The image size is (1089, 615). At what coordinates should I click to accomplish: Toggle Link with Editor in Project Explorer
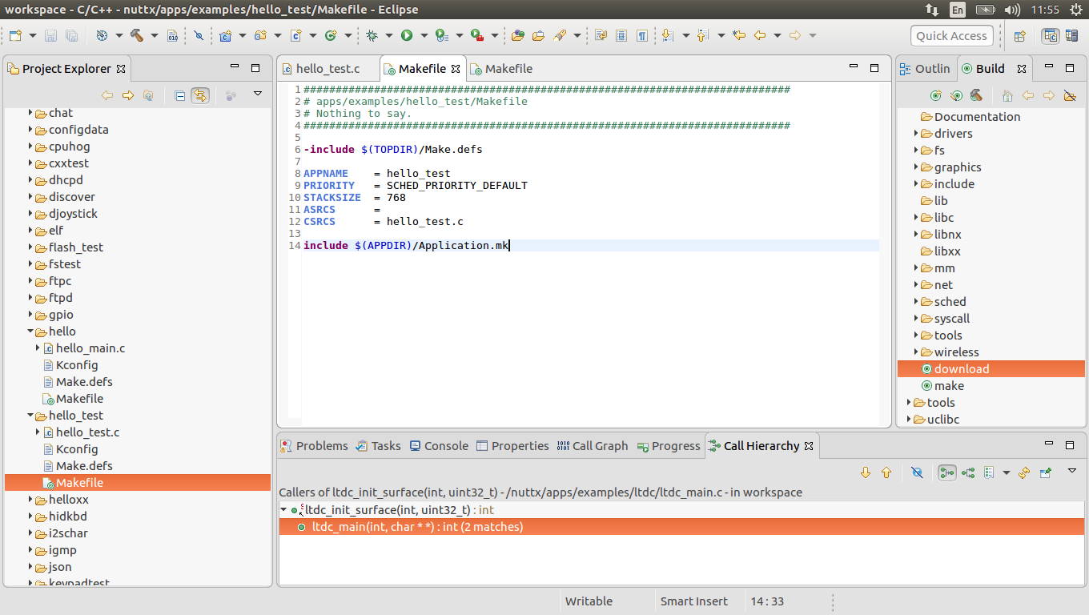point(199,95)
